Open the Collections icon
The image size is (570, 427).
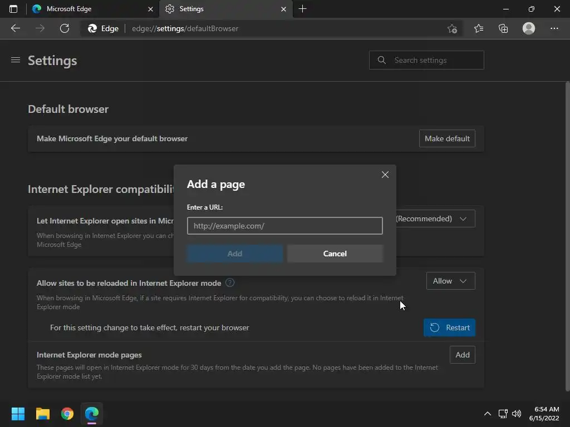coord(503,28)
